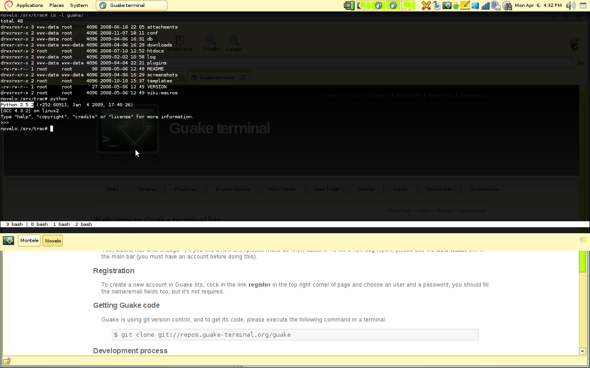The height and width of the screenshot is (368, 590).
Task: Click the GNOME foot throbber icon
Action: (574, 45)
